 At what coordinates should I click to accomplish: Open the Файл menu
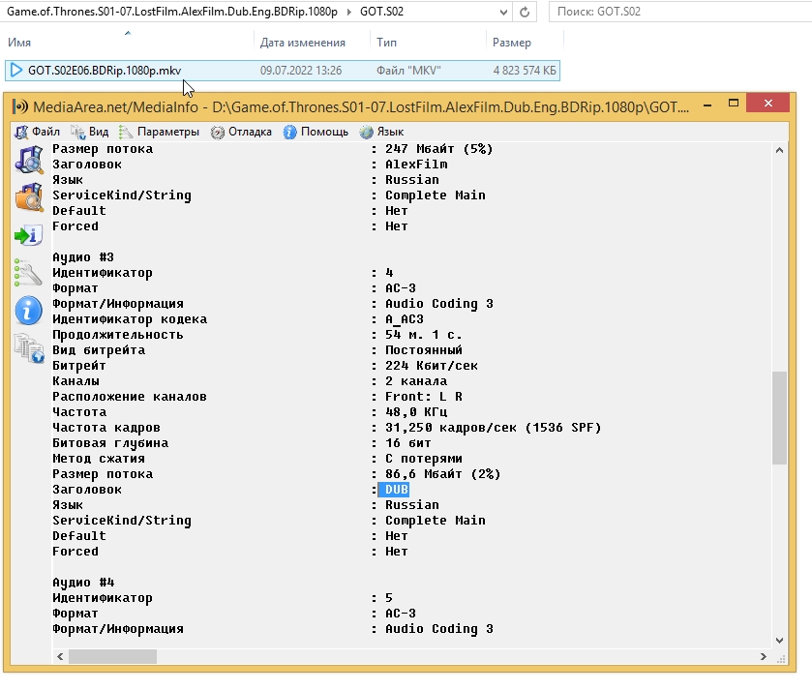pyautogui.click(x=38, y=132)
